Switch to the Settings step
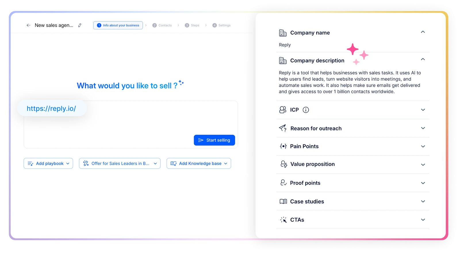The image size is (460, 254). [221, 25]
